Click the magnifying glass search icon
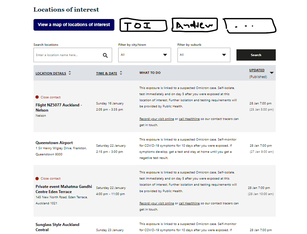307x234 pixels. (105, 55)
